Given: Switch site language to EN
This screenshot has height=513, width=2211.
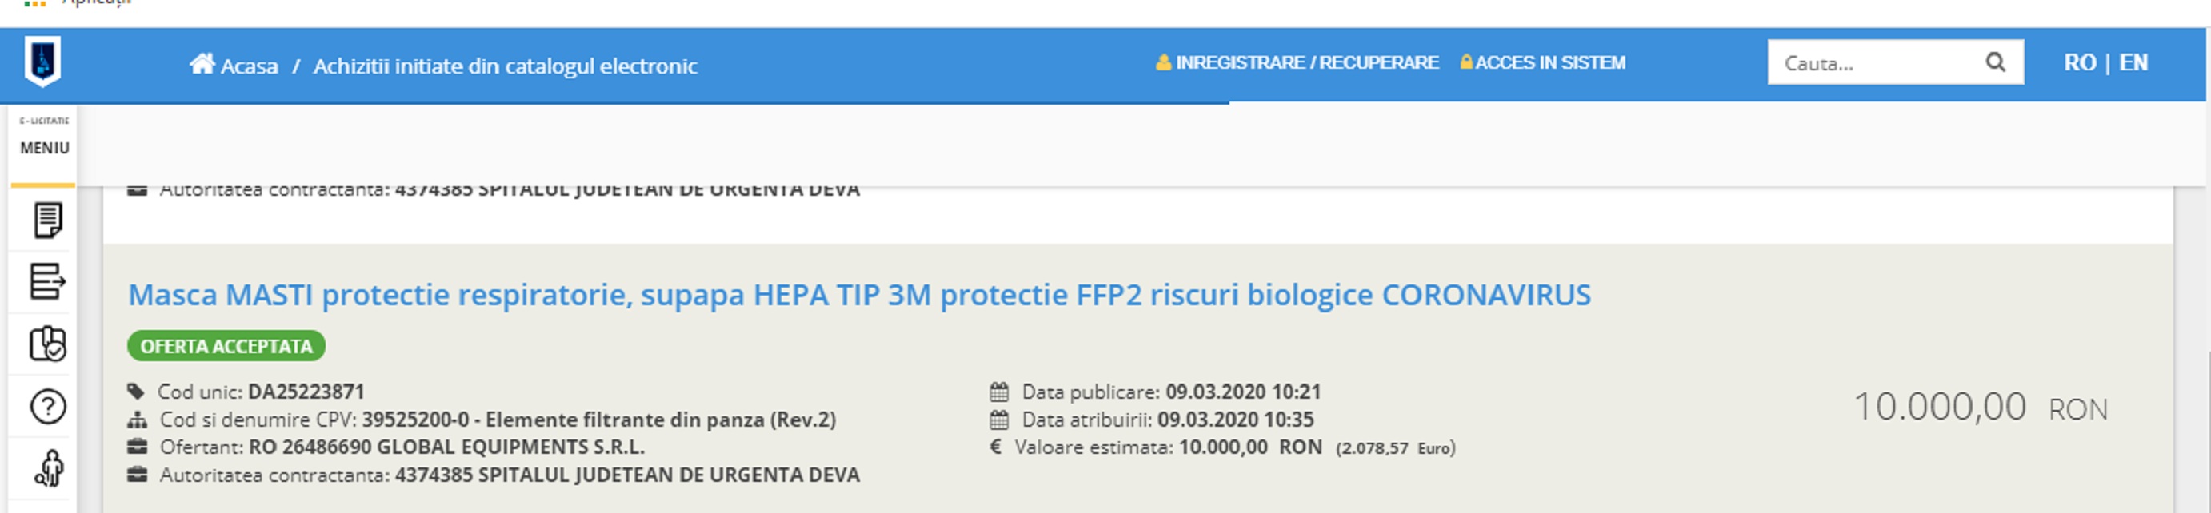Looking at the screenshot, I should [2133, 62].
